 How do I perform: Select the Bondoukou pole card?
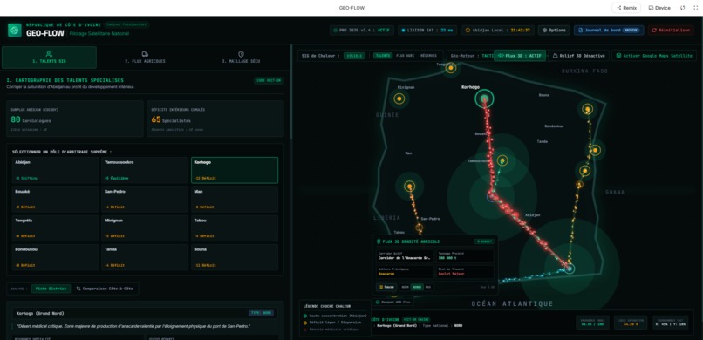click(x=56, y=257)
